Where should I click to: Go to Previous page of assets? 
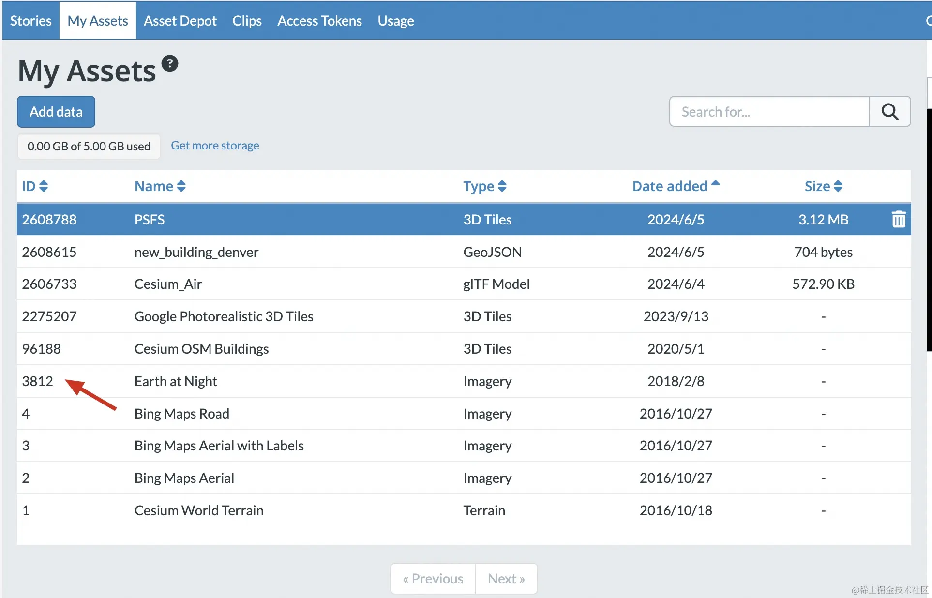(433, 579)
